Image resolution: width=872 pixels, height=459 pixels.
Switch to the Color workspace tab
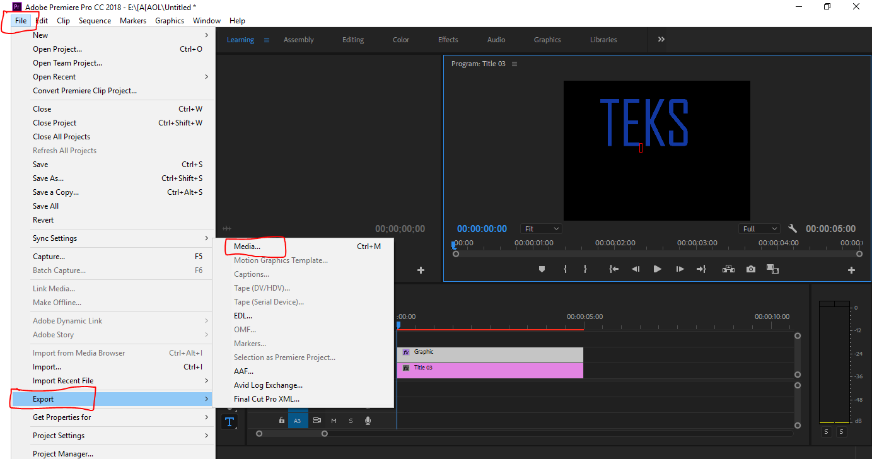tap(401, 40)
